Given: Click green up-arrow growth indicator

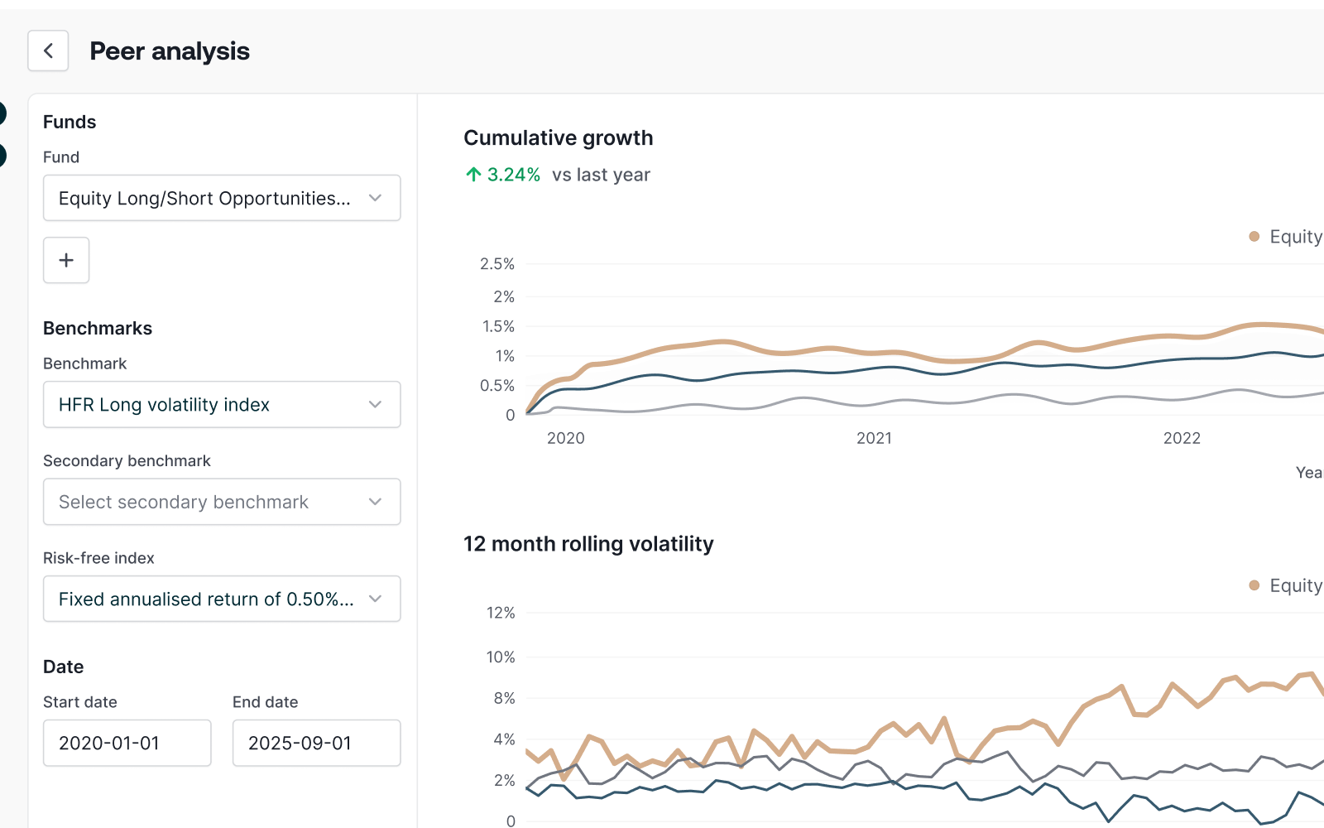Looking at the screenshot, I should (x=473, y=175).
